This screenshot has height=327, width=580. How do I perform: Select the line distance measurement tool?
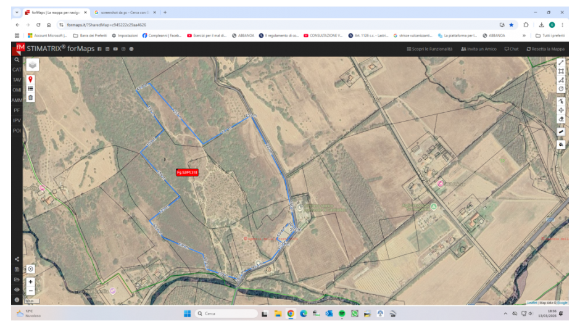[x=561, y=62]
